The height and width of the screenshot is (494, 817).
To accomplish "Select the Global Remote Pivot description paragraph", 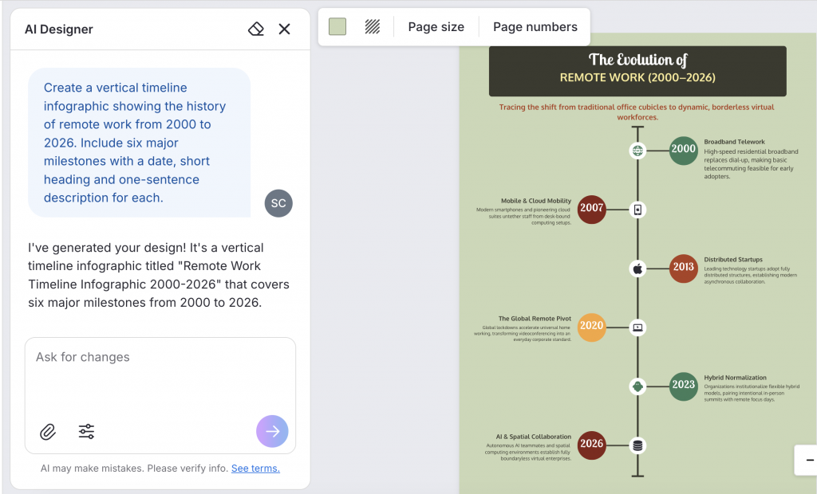I will 523,334.
